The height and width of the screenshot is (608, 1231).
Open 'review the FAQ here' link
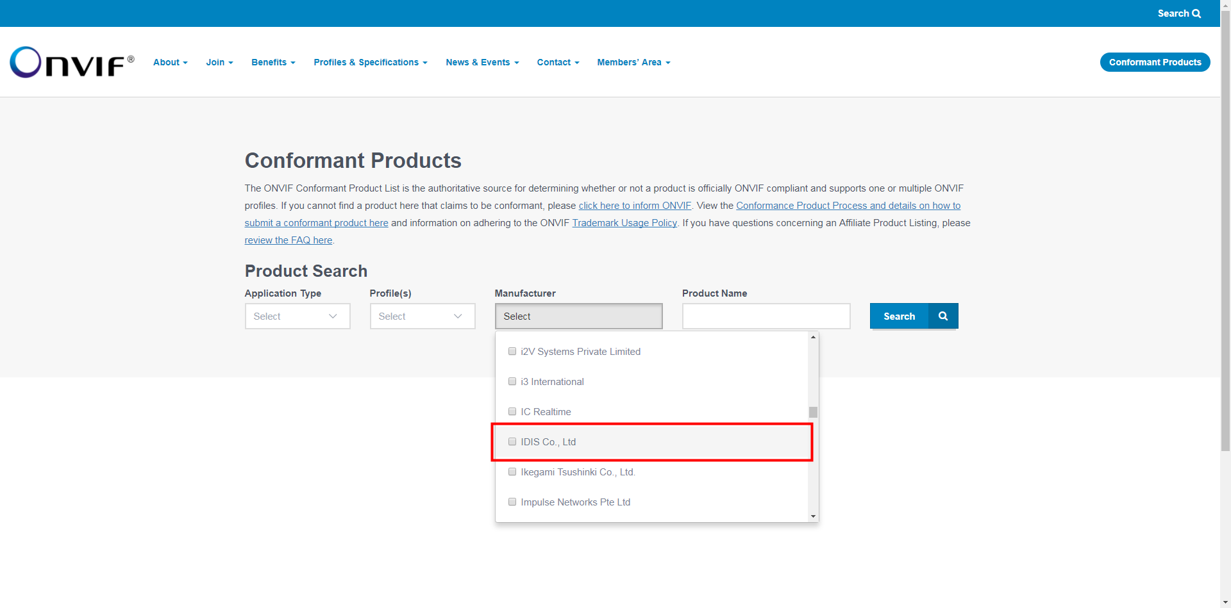288,240
